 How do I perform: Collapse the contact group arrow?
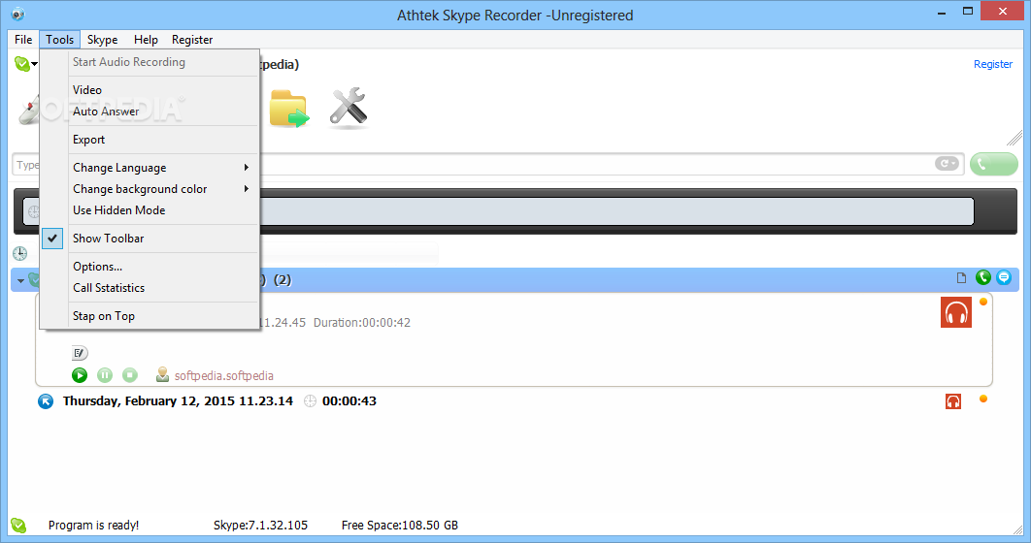[x=20, y=280]
